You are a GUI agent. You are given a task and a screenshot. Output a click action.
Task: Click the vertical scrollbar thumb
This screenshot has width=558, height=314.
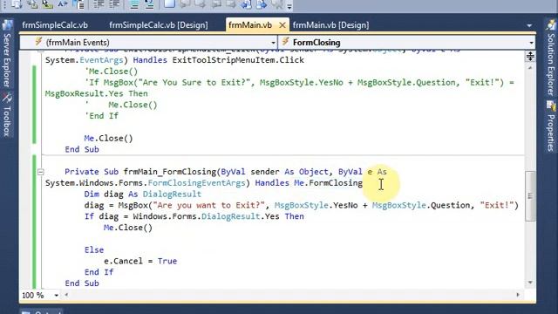coord(530,195)
